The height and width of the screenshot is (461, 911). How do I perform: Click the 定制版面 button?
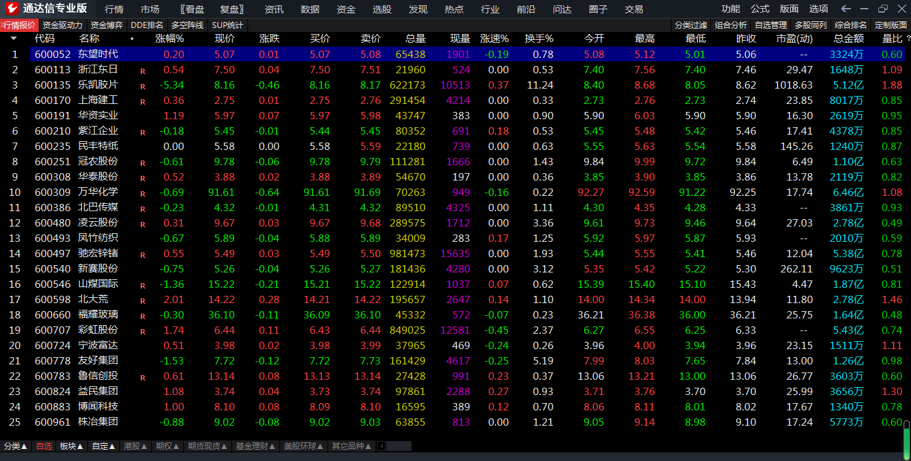point(891,25)
